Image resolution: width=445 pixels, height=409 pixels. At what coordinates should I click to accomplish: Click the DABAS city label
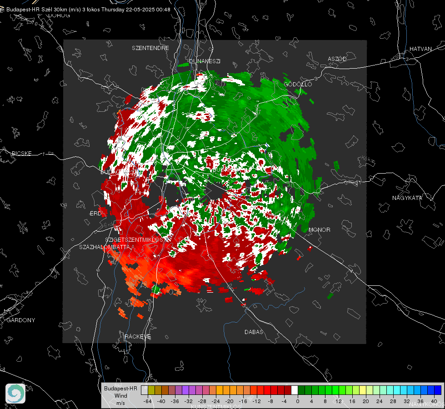(x=254, y=332)
